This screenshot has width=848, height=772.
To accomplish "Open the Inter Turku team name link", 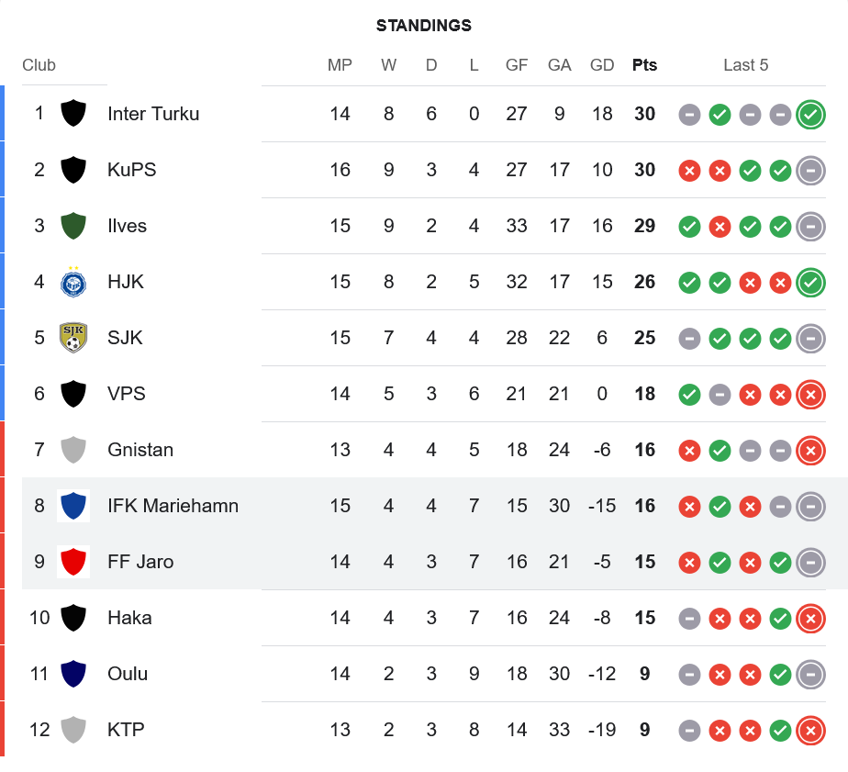I will point(153,114).
